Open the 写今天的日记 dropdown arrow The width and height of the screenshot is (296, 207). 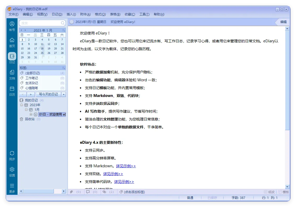tap(63, 94)
